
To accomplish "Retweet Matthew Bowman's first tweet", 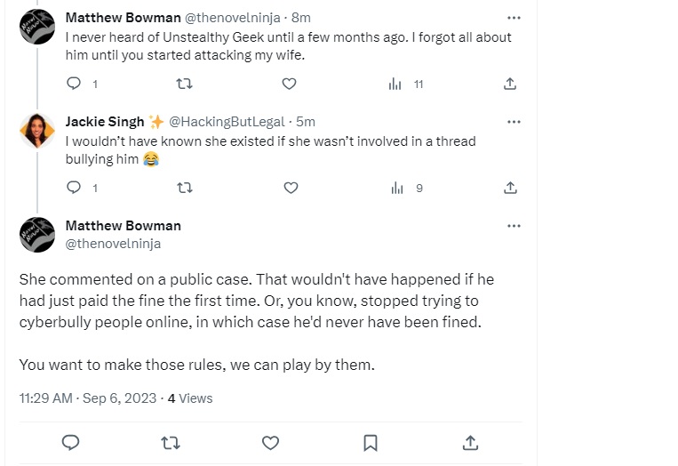I will pos(184,84).
